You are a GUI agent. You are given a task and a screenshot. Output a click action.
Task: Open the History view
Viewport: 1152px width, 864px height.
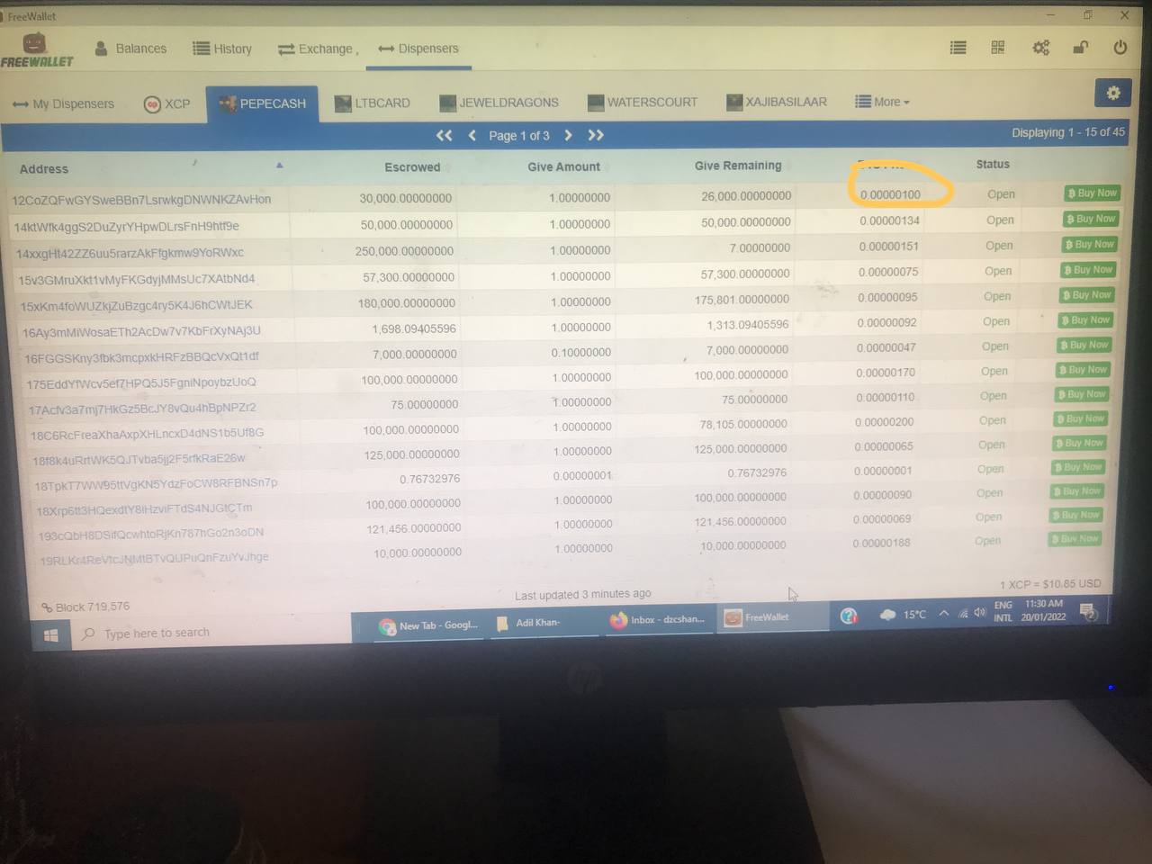(222, 49)
